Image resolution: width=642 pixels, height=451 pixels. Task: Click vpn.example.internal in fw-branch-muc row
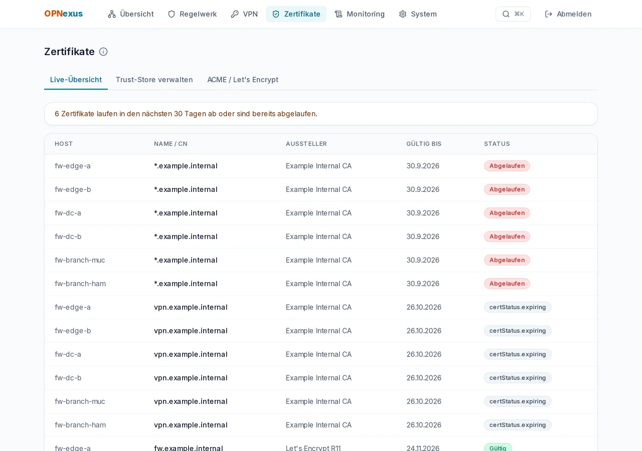coord(191,401)
